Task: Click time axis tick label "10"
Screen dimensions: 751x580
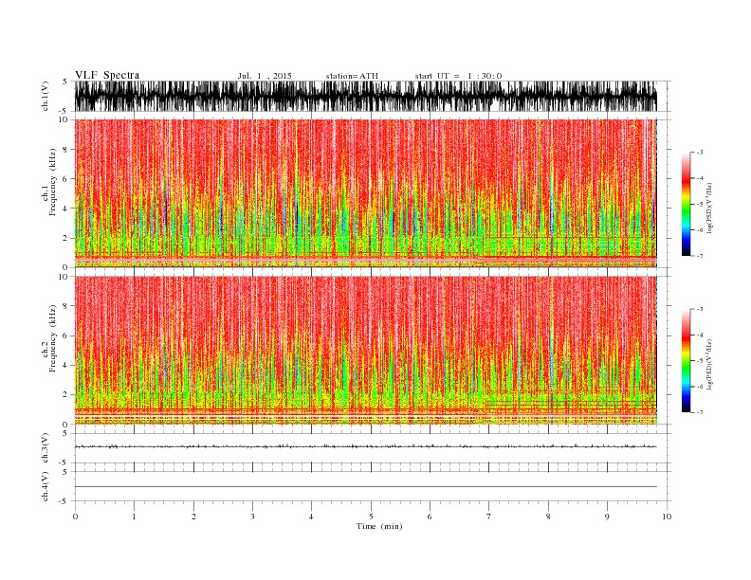Action: coord(667,517)
